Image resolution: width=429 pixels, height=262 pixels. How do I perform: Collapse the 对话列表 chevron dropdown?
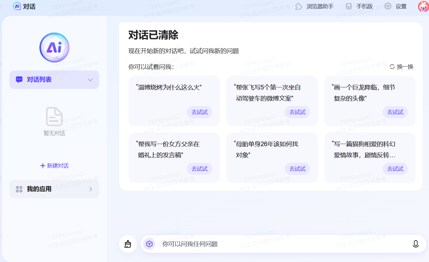tap(90, 80)
